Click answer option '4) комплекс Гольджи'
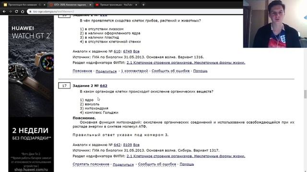The height and width of the screenshot is (172, 307). click(99, 113)
